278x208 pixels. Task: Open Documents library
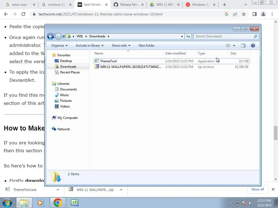[x=68, y=89]
